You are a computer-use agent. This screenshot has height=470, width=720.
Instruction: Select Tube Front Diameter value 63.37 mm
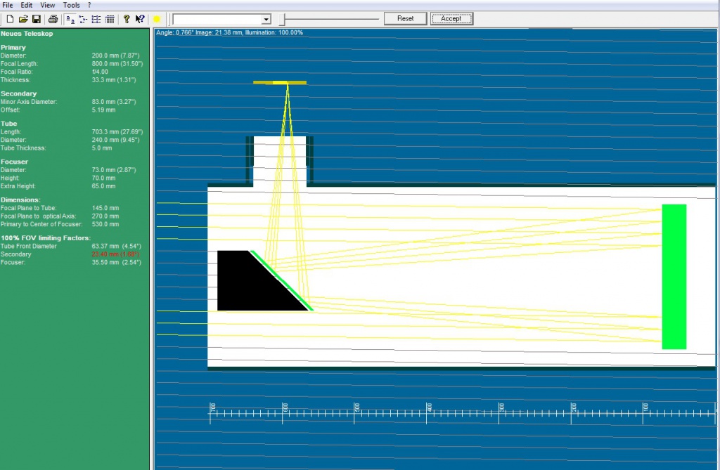pos(116,246)
